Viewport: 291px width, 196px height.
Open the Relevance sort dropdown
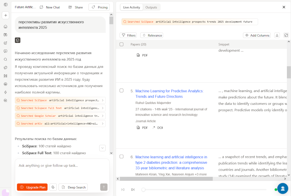[x=152, y=35]
